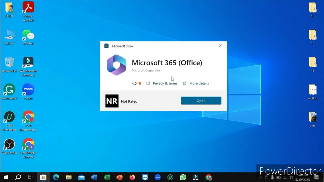Image resolution: width=324 pixels, height=182 pixels.
Task: Close the Microsoft Store dialog
Action: click(x=220, y=46)
